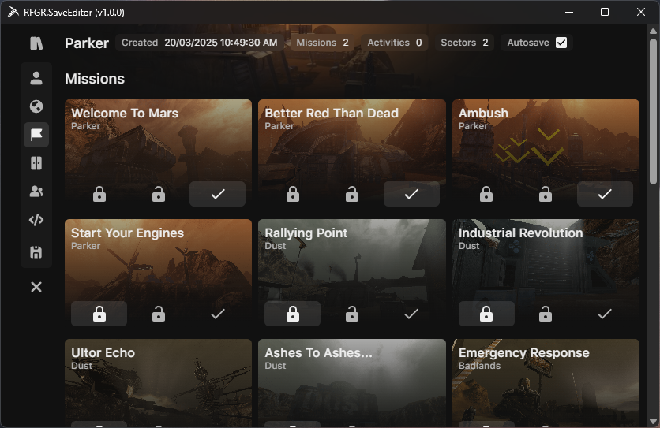Set Welcome To Mars to locked
Viewport: 660px width, 428px height.
pos(99,194)
